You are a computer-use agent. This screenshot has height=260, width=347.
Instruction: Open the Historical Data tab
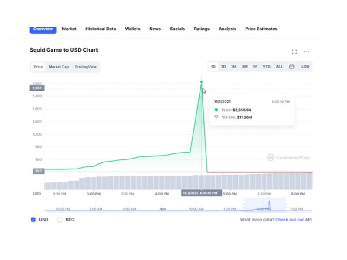point(101,29)
